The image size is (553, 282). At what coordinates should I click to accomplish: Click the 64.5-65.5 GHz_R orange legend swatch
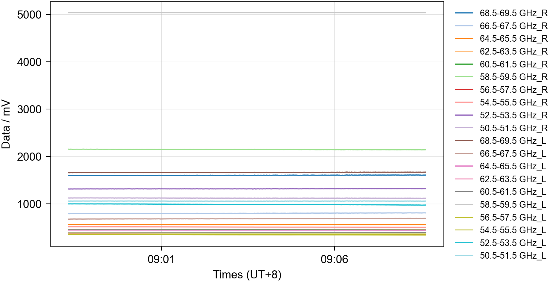464,39
